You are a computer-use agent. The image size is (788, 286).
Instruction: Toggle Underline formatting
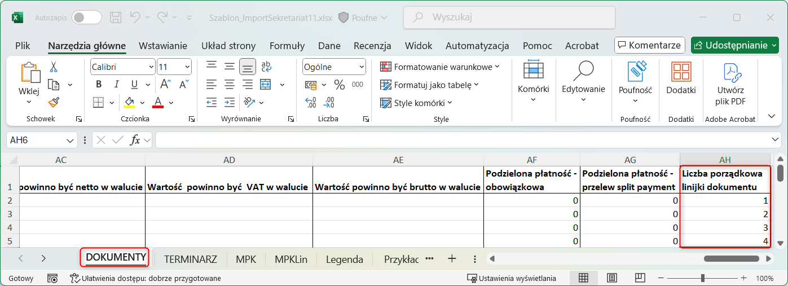click(x=134, y=85)
